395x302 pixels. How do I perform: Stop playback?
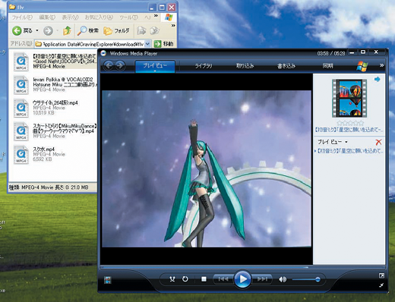click(x=204, y=279)
